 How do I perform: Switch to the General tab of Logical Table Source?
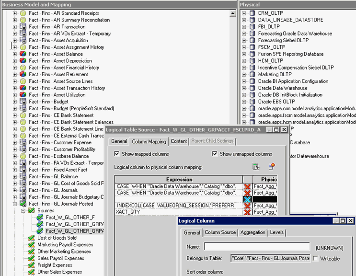click(x=119, y=141)
